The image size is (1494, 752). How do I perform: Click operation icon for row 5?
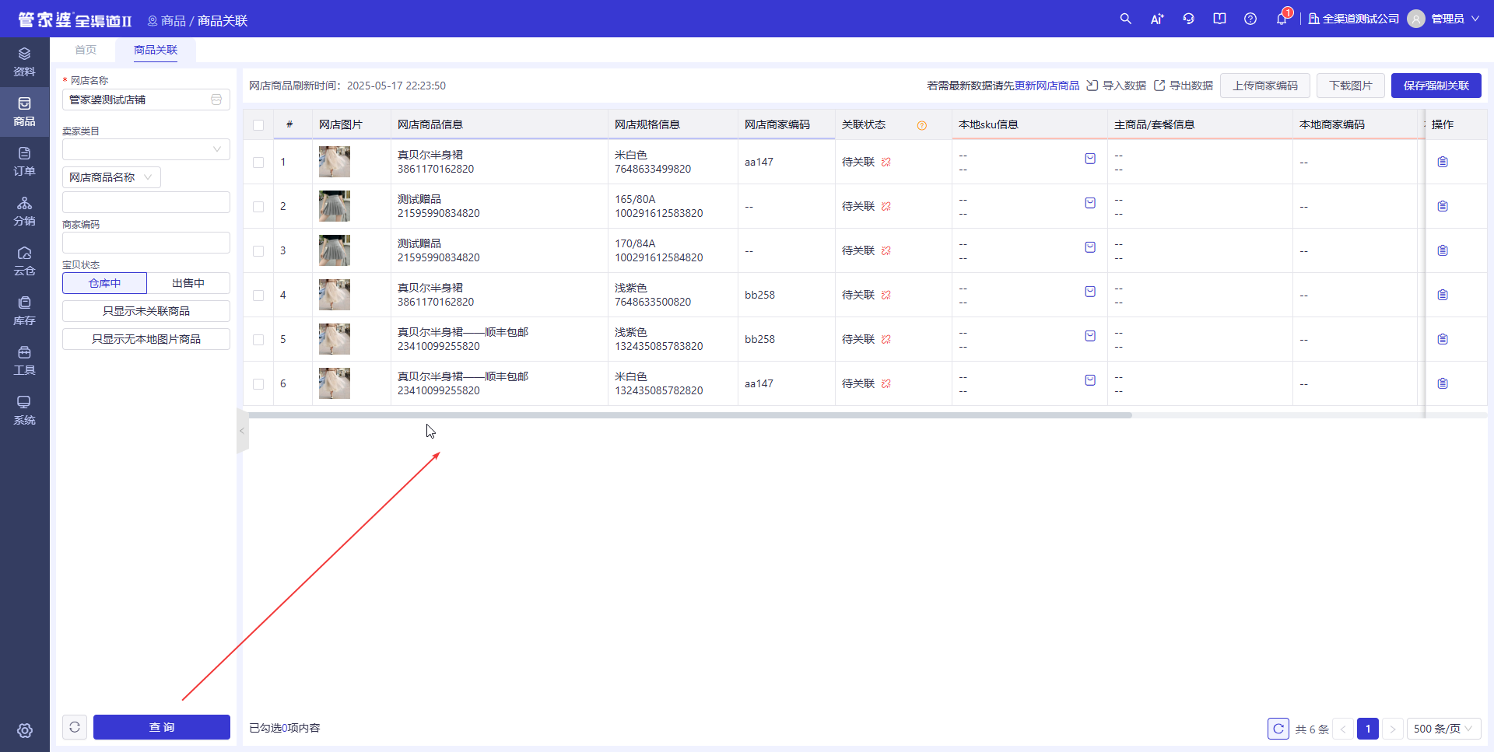1443,339
